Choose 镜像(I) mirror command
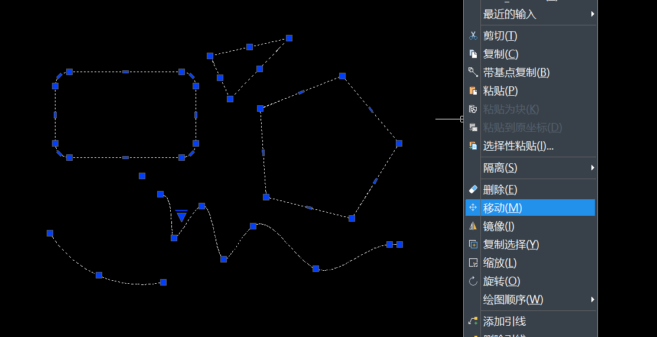 point(531,226)
